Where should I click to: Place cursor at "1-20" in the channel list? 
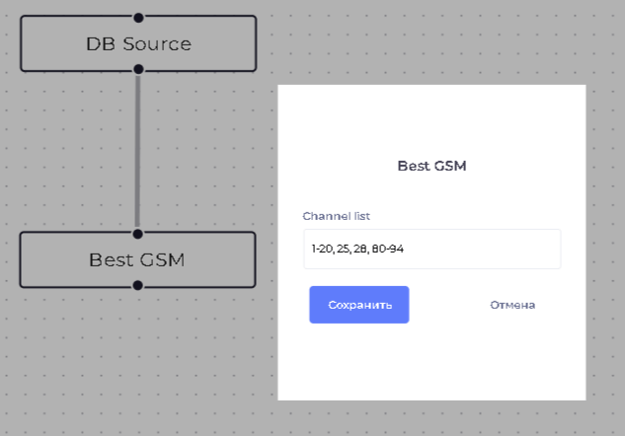coord(321,250)
